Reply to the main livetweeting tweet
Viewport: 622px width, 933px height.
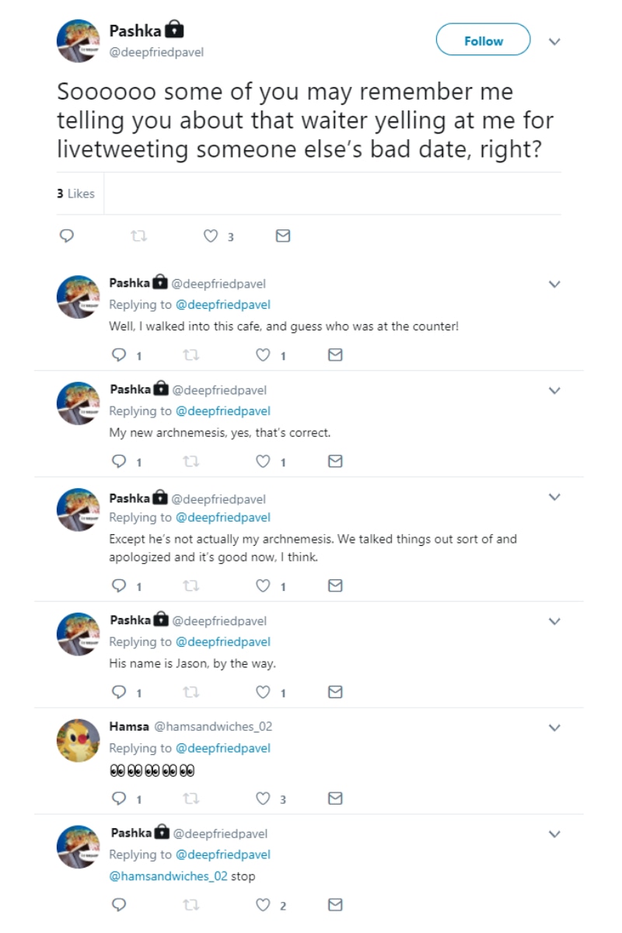pyautogui.click(x=67, y=236)
